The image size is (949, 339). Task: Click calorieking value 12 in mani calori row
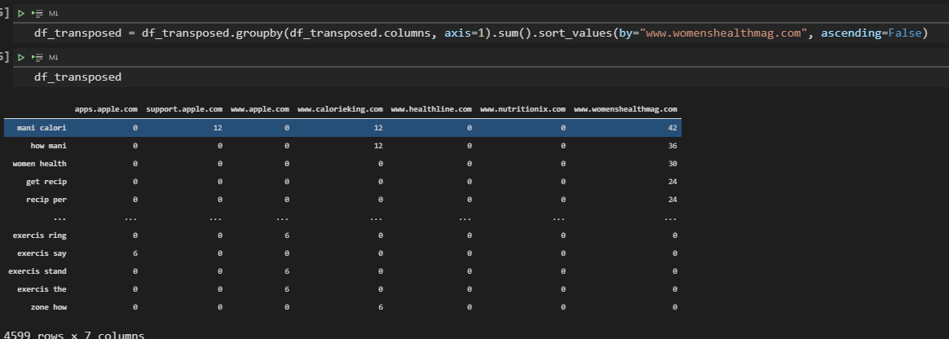pos(378,128)
